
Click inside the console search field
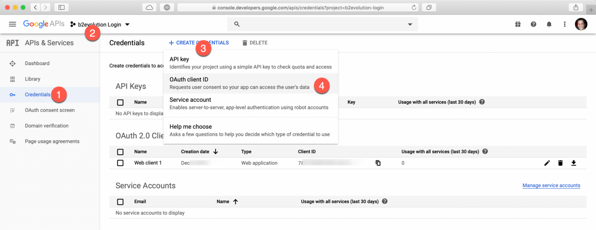pyautogui.click(x=322, y=24)
